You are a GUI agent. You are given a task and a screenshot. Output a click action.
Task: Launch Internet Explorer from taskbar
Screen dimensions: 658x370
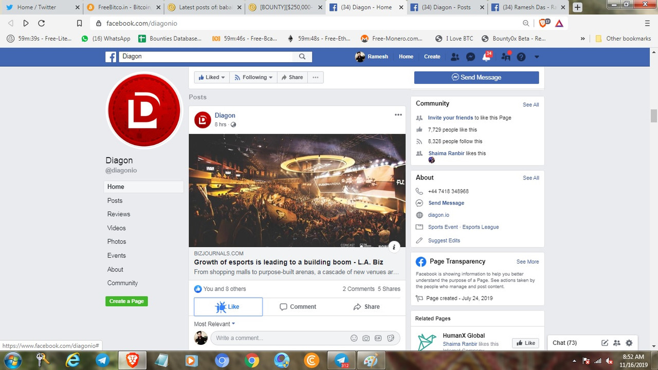coord(73,360)
